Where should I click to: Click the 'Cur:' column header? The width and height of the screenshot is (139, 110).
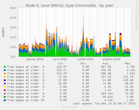click(61, 63)
